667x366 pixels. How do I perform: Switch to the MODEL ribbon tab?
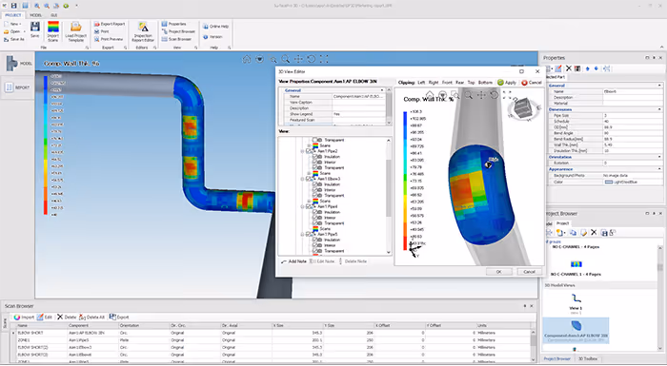pos(36,15)
